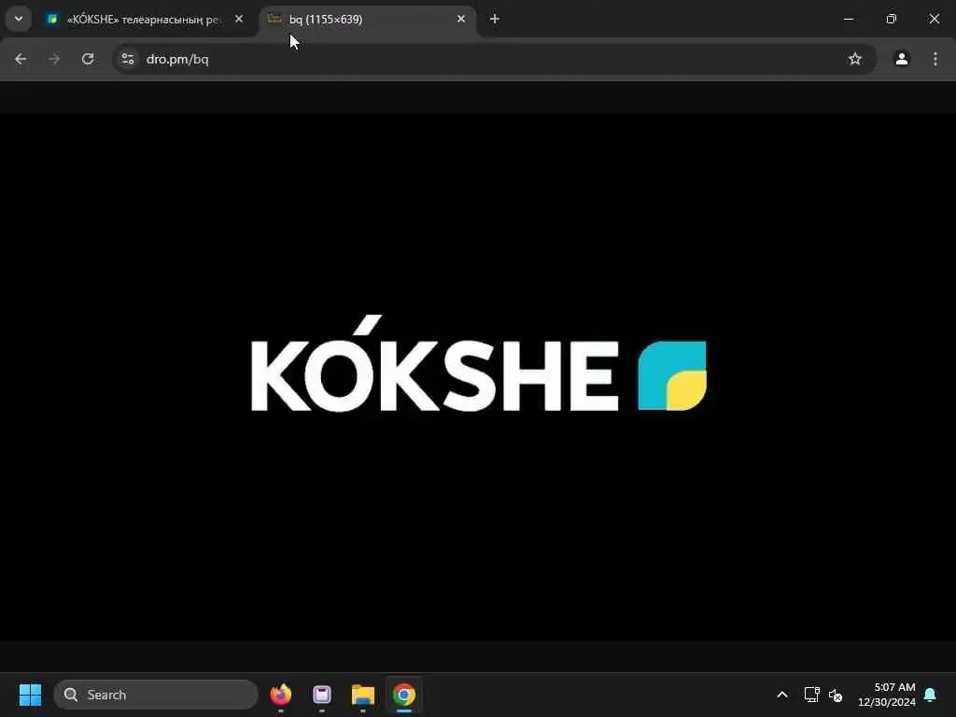Open the notifications bell icon
Image resolution: width=956 pixels, height=717 pixels.
coord(931,695)
